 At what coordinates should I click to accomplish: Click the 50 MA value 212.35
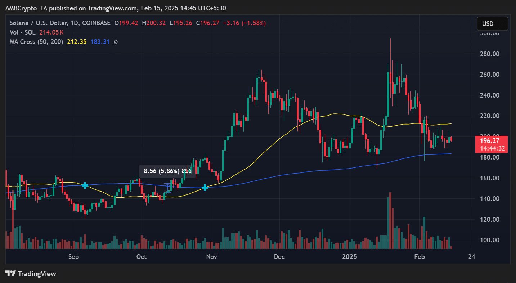click(x=77, y=42)
